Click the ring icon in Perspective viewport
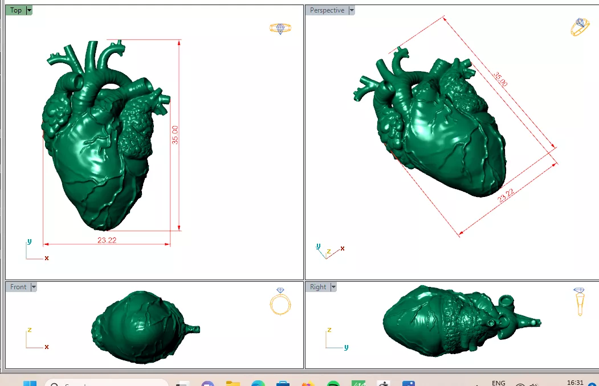Image resolution: width=599 pixels, height=386 pixels. (x=580, y=27)
